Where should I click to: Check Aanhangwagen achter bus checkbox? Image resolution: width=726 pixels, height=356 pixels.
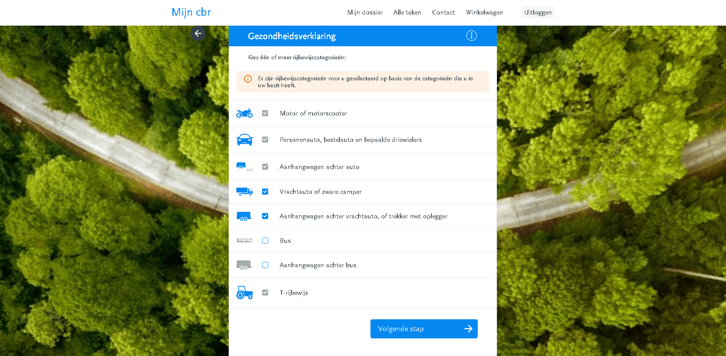pyautogui.click(x=265, y=265)
